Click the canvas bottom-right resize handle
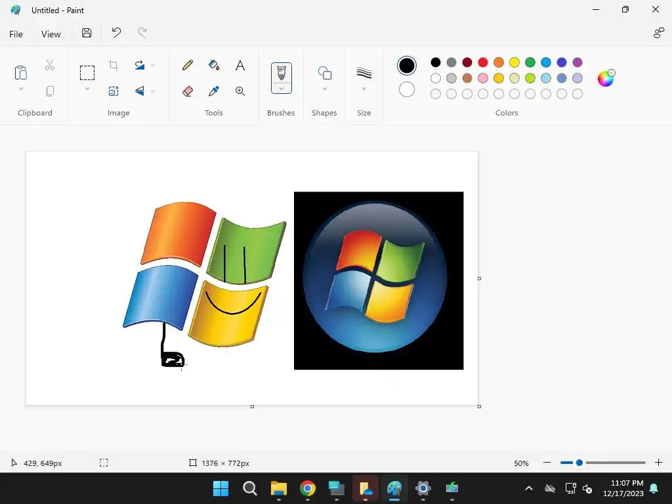This screenshot has height=504, width=672. point(479,406)
